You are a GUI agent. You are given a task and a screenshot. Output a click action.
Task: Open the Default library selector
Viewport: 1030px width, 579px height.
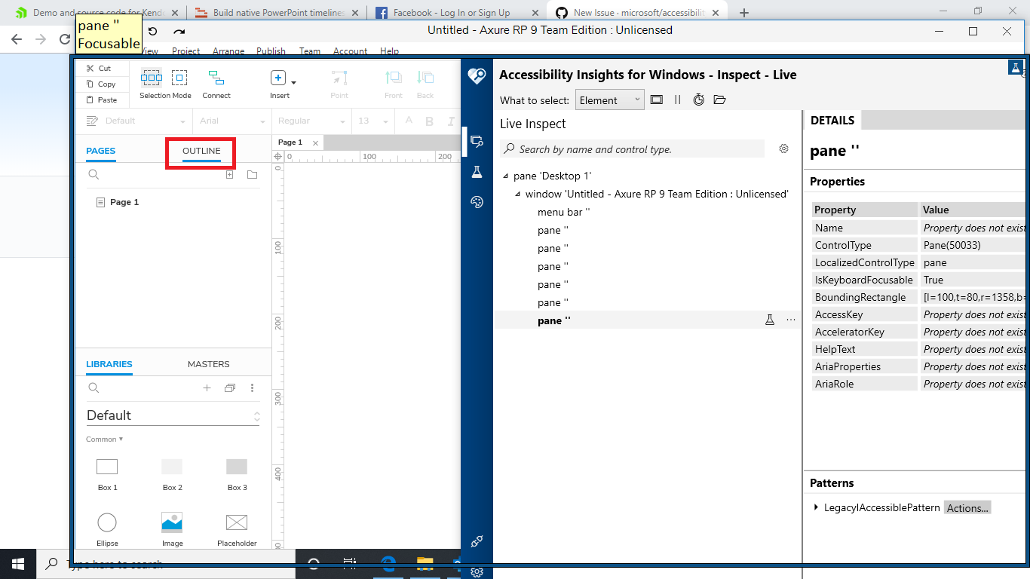173,415
